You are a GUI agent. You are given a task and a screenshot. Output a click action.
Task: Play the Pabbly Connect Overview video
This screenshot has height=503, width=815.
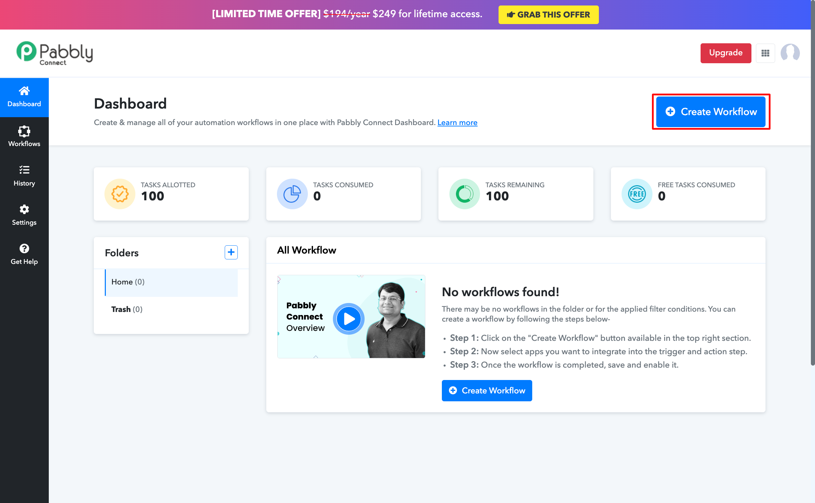(x=349, y=318)
